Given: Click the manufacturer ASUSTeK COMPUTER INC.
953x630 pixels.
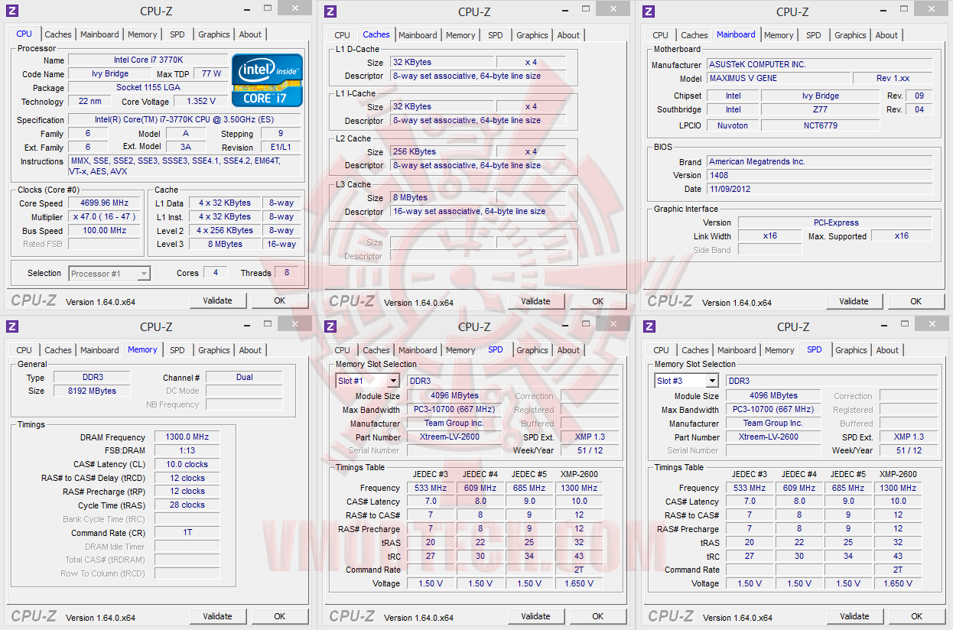Looking at the screenshot, I should point(819,65).
